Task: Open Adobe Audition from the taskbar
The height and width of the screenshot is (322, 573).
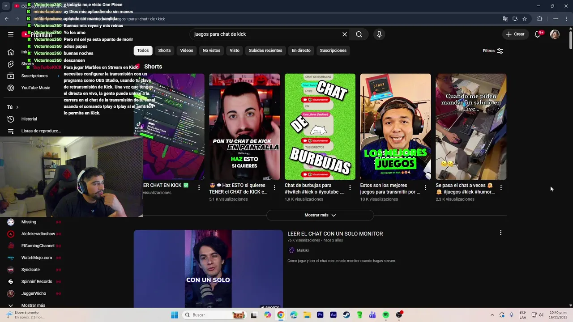Action: [x=333, y=315]
